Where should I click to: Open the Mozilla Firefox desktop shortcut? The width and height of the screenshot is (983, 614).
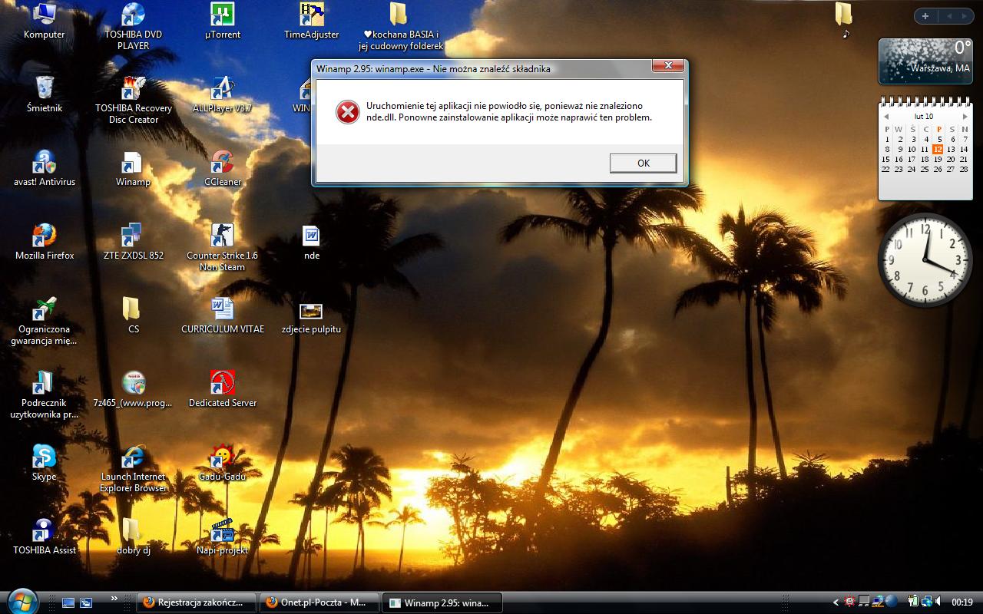pyautogui.click(x=45, y=236)
